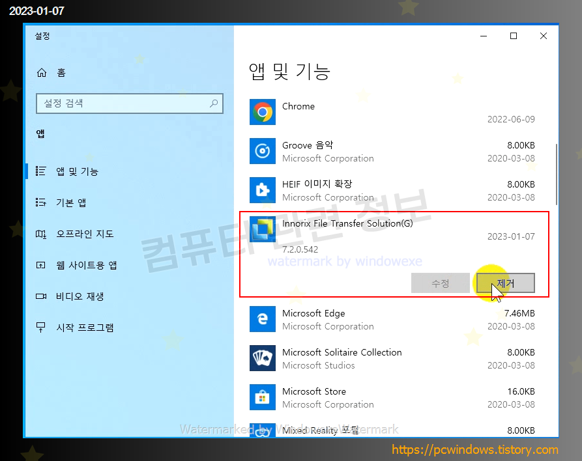Viewport: 582px width, 461px height.
Task: Click the 시작 프로그램 icon
Action: click(41, 328)
